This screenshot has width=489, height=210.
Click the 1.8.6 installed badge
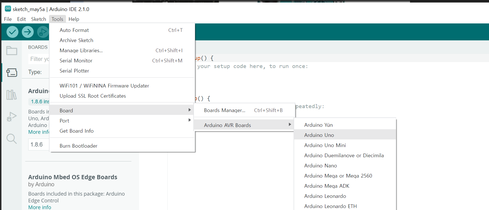pyautogui.click(x=39, y=102)
